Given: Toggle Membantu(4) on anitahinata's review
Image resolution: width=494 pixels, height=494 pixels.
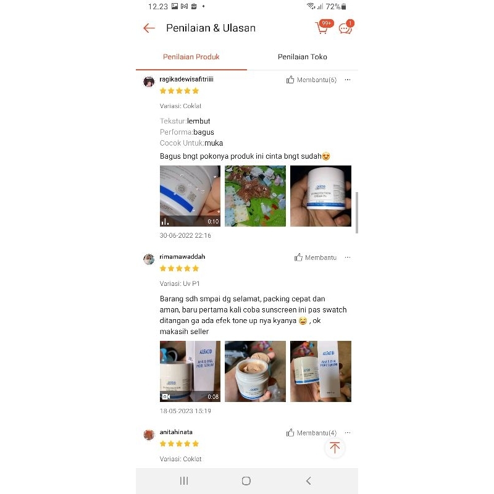Looking at the screenshot, I should [311, 433].
